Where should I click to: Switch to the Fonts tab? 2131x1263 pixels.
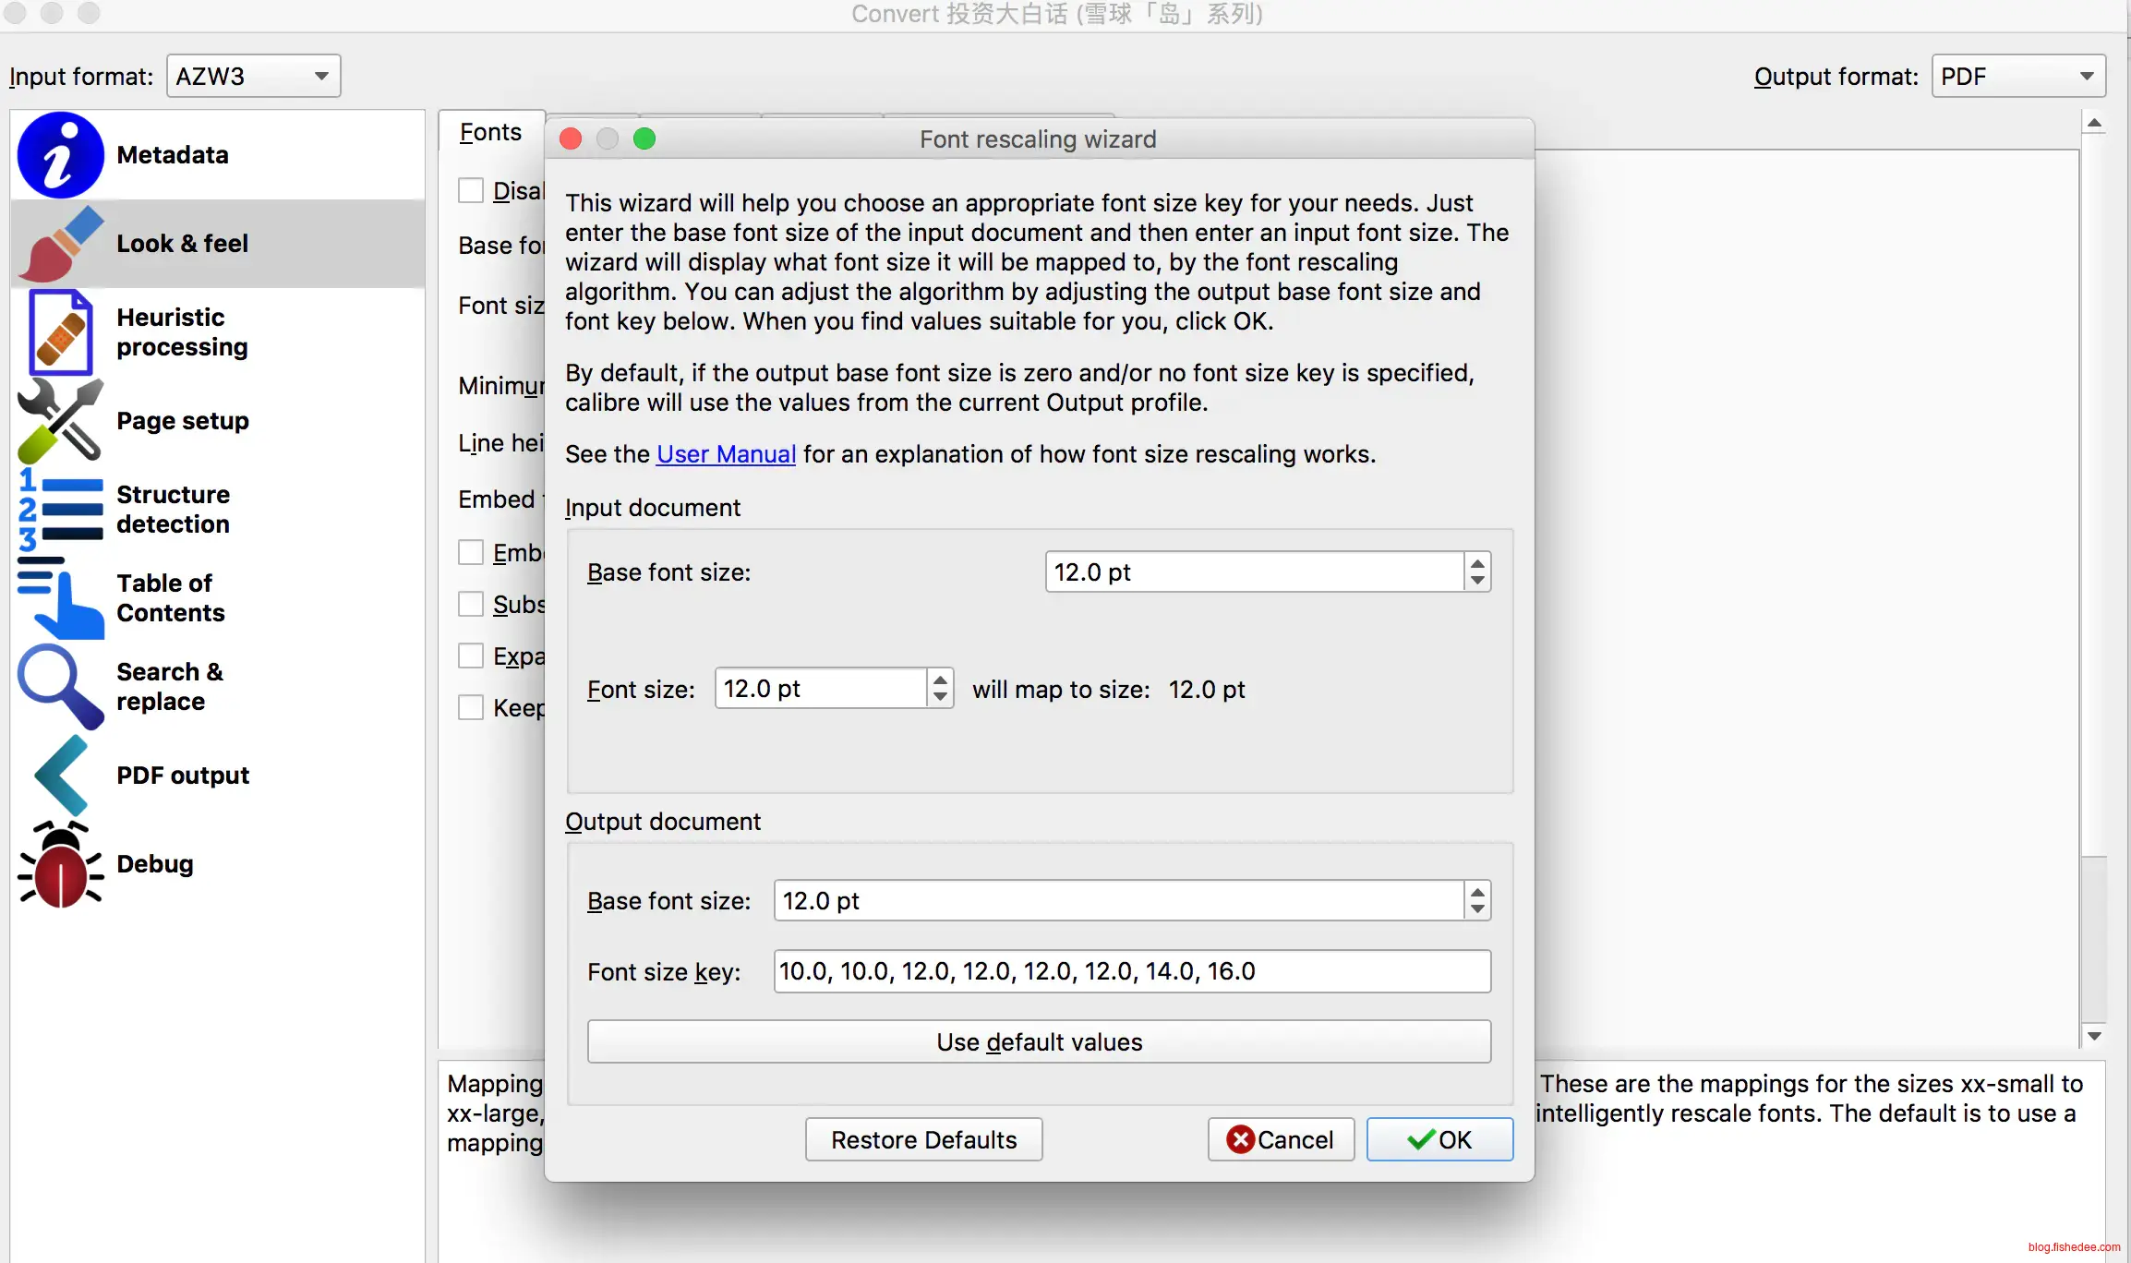coord(490,132)
